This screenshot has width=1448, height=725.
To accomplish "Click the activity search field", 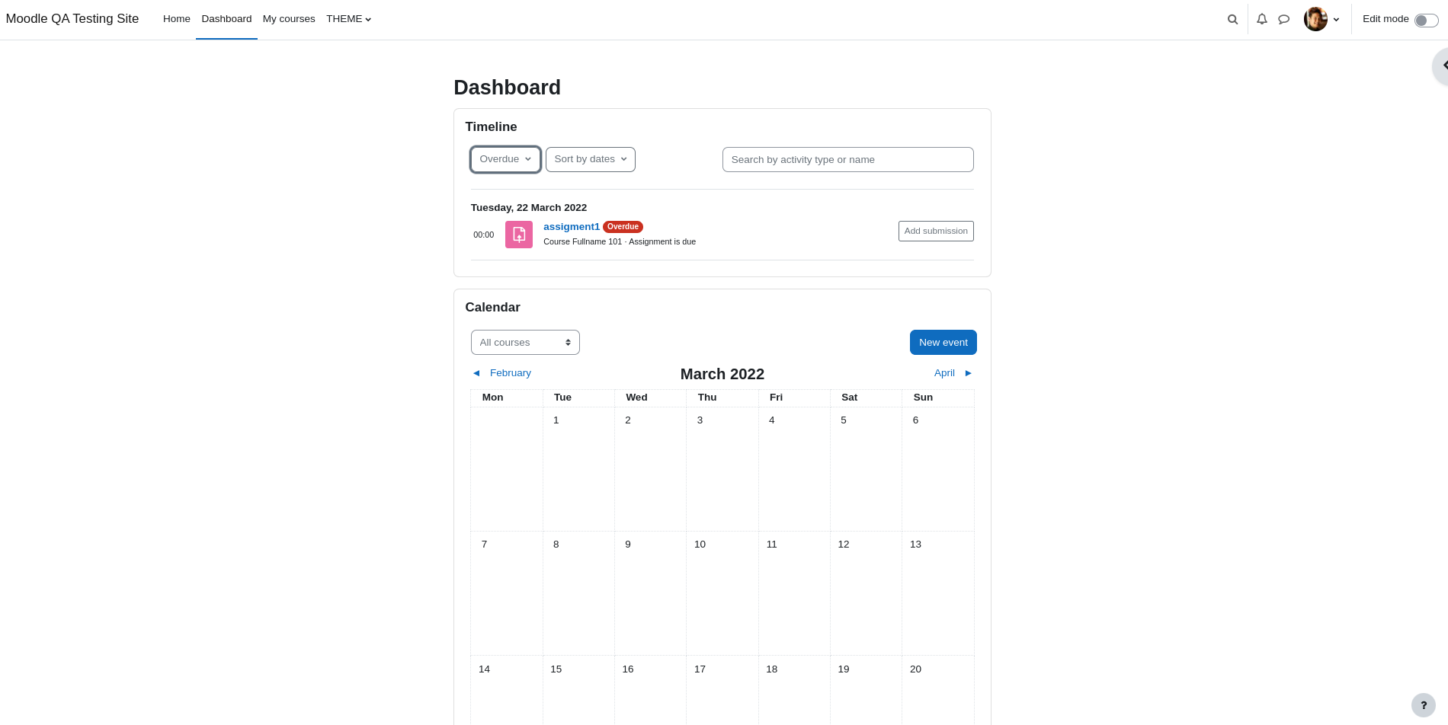I will (847, 160).
